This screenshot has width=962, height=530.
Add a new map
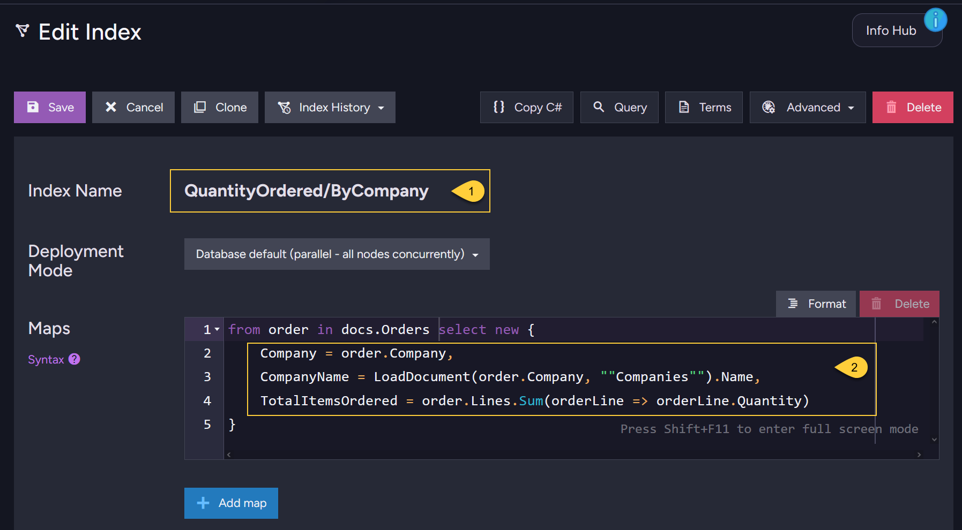click(231, 503)
